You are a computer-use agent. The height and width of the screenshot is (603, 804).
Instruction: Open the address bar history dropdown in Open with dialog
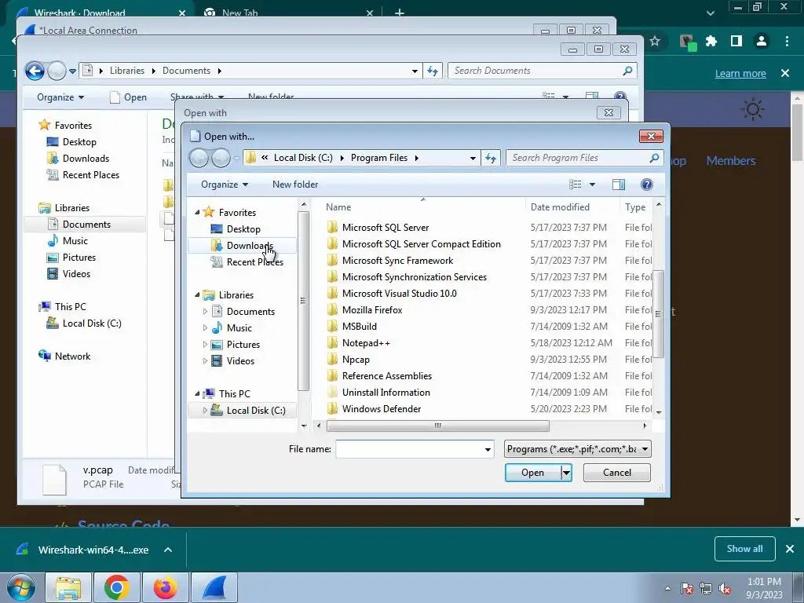472,159
